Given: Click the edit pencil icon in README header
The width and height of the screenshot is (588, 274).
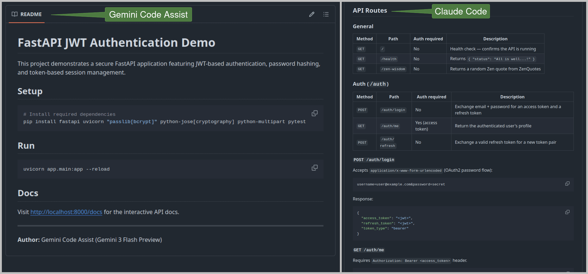Looking at the screenshot, I should point(312,14).
